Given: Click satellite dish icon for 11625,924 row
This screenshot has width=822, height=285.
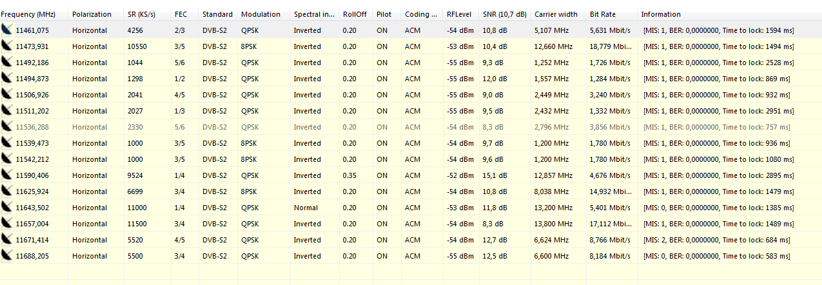Looking at the screenshot, I should [7, 192].
